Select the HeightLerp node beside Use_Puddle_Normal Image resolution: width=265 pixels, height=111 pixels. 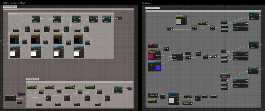(x=240, y=56)
